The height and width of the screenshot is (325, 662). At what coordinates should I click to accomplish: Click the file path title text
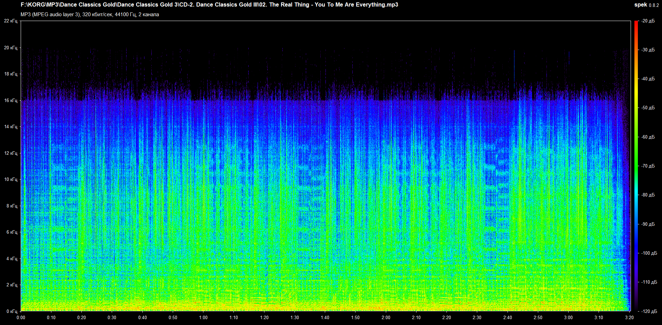(209, 5)
